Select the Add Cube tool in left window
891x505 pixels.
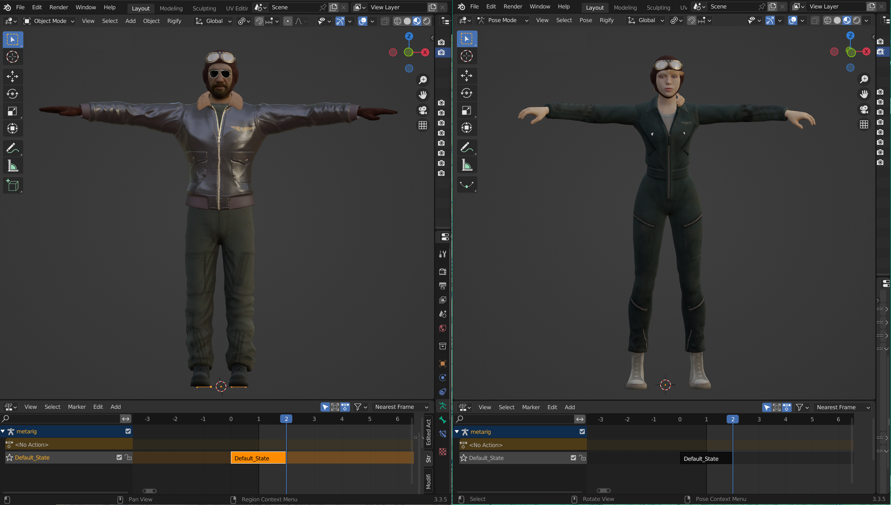coord(12,185)
